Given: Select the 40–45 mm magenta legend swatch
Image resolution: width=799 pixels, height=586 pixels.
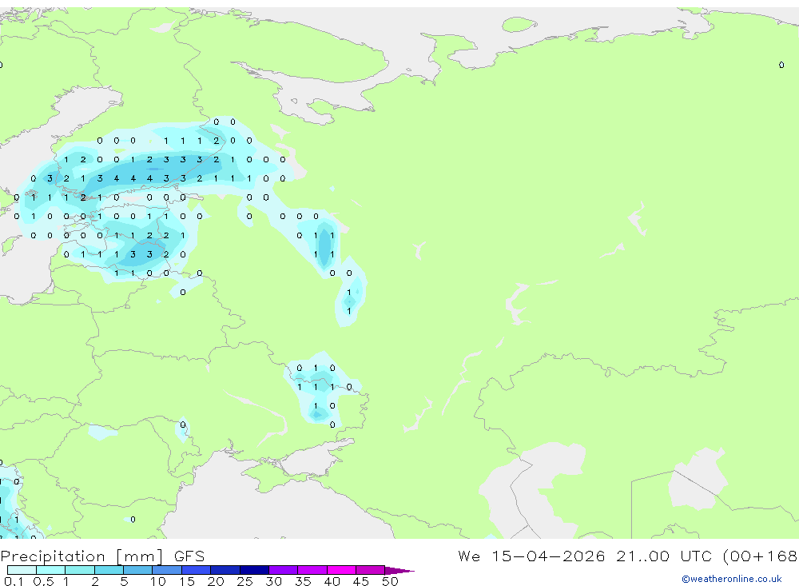Looking at the screenshot, I should [x=341, y=570].
